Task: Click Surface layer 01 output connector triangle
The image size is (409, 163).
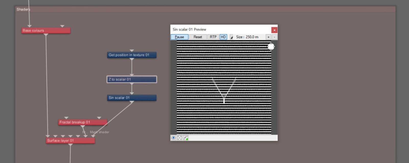Action: [x=70, y=145]
